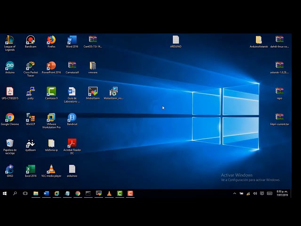Click Show desktop strip at taskbar end

click(291, 194)
